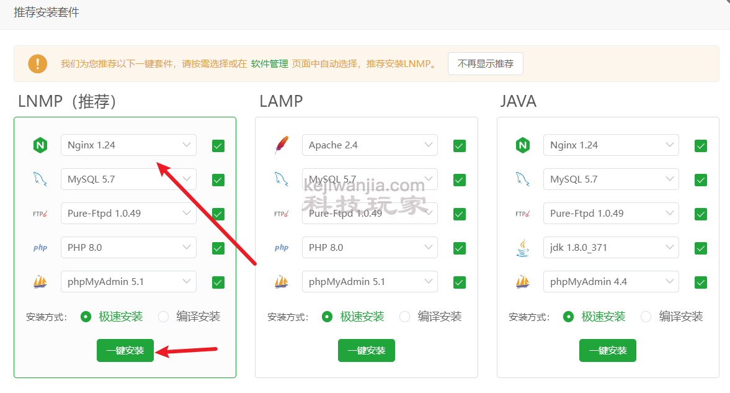This screenshot has height=393, width=730.
Task: Open the 软件管理 link in notice
Action: click(x=270, y=64)
